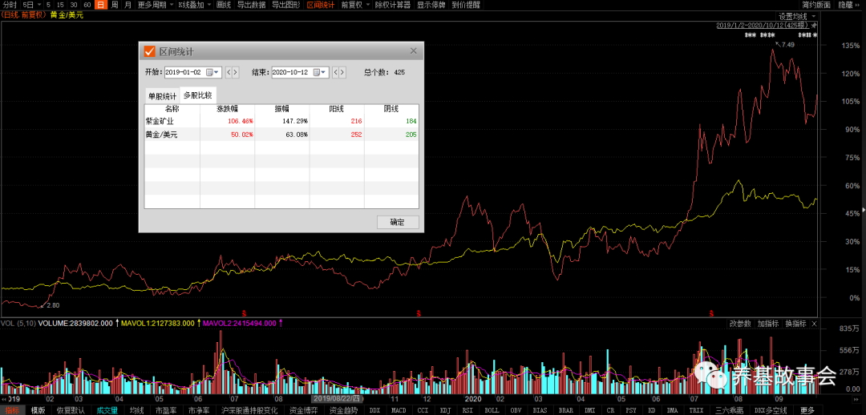Click 恢复默认 in the bottom bar
Image resolution: width=866 pixels, height=415 pixels.
71,410
